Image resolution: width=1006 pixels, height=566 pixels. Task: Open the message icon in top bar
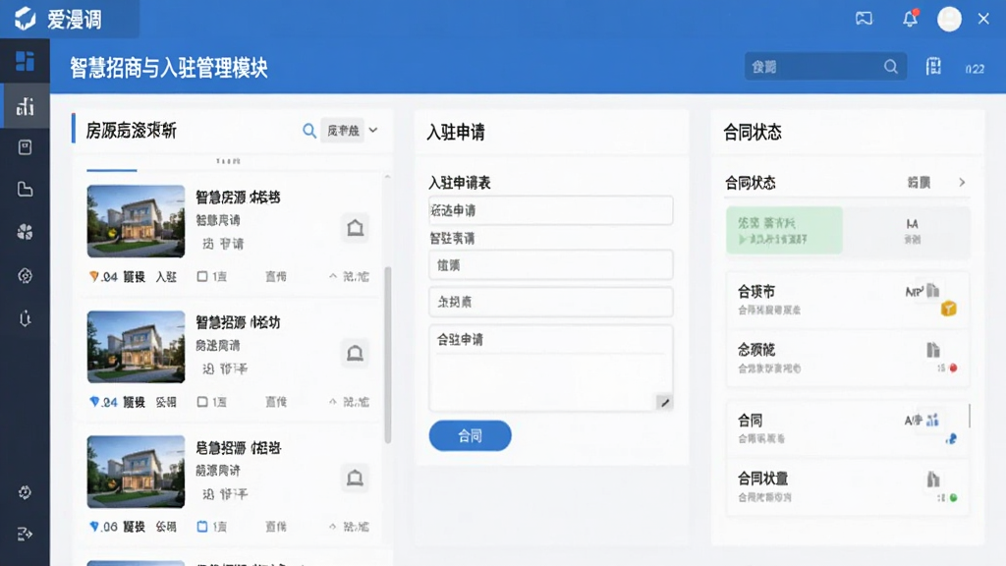click(x=864, y=19)
